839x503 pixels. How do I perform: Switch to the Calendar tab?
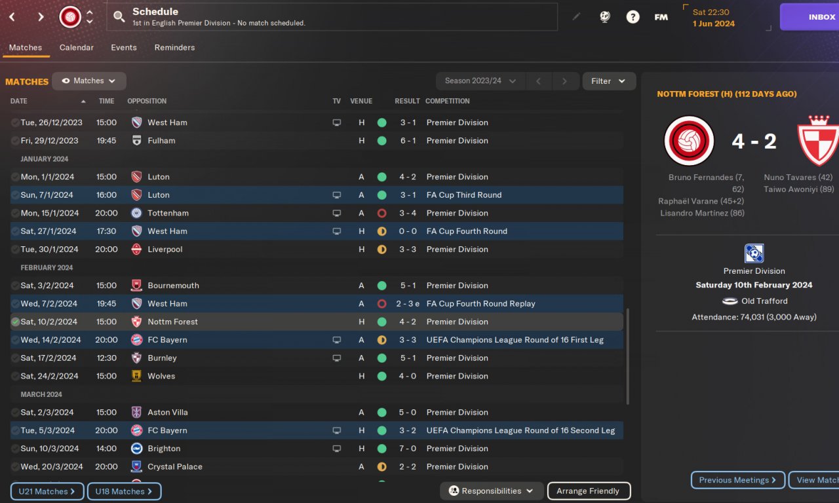pyautogui.click(x=77, y=48)
